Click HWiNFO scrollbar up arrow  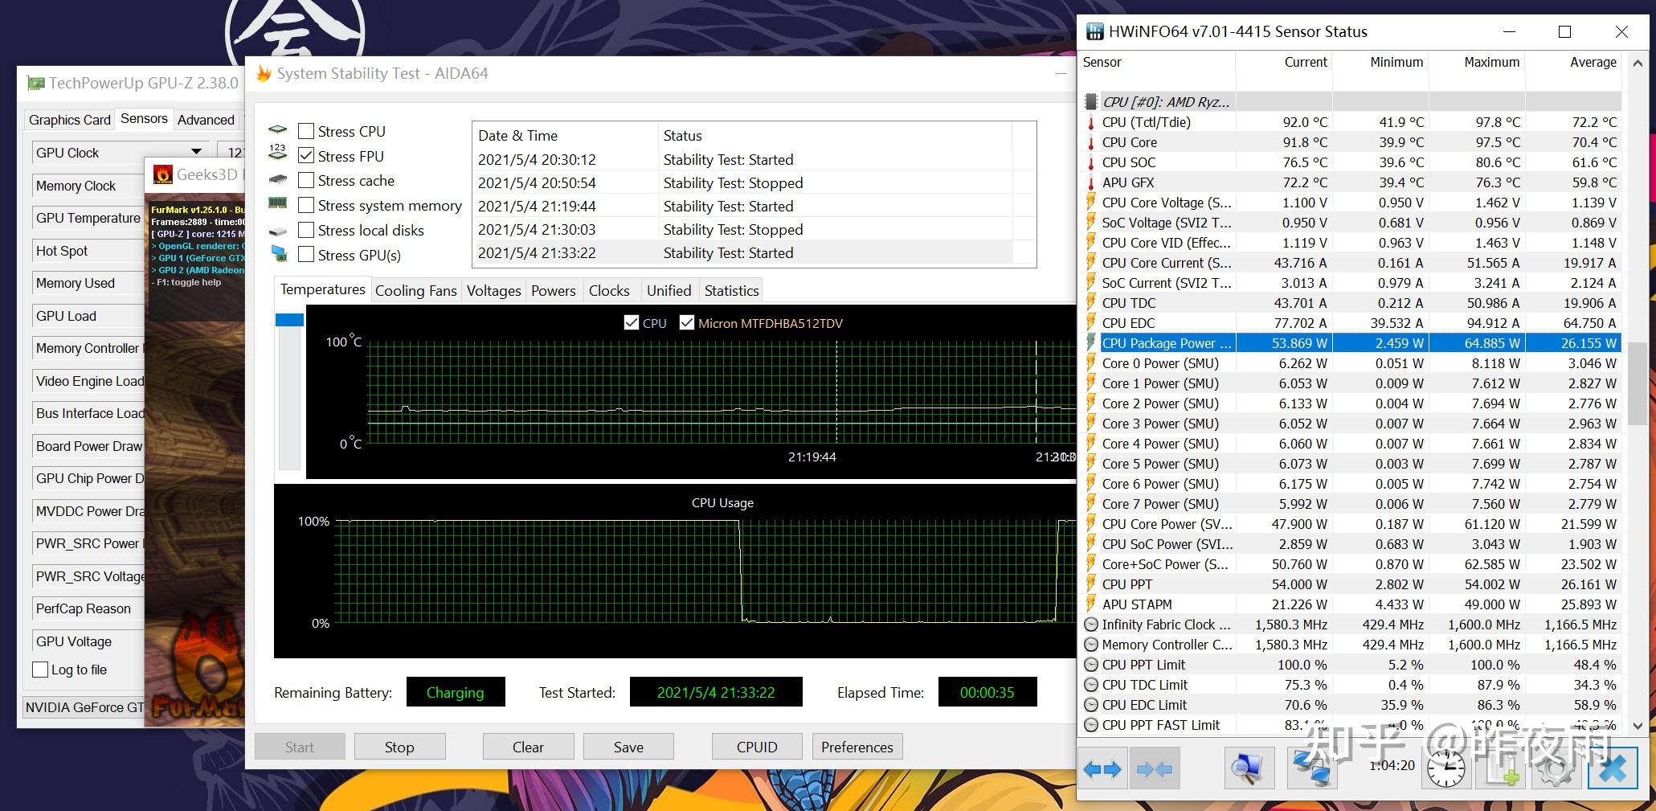[1638, 62]
